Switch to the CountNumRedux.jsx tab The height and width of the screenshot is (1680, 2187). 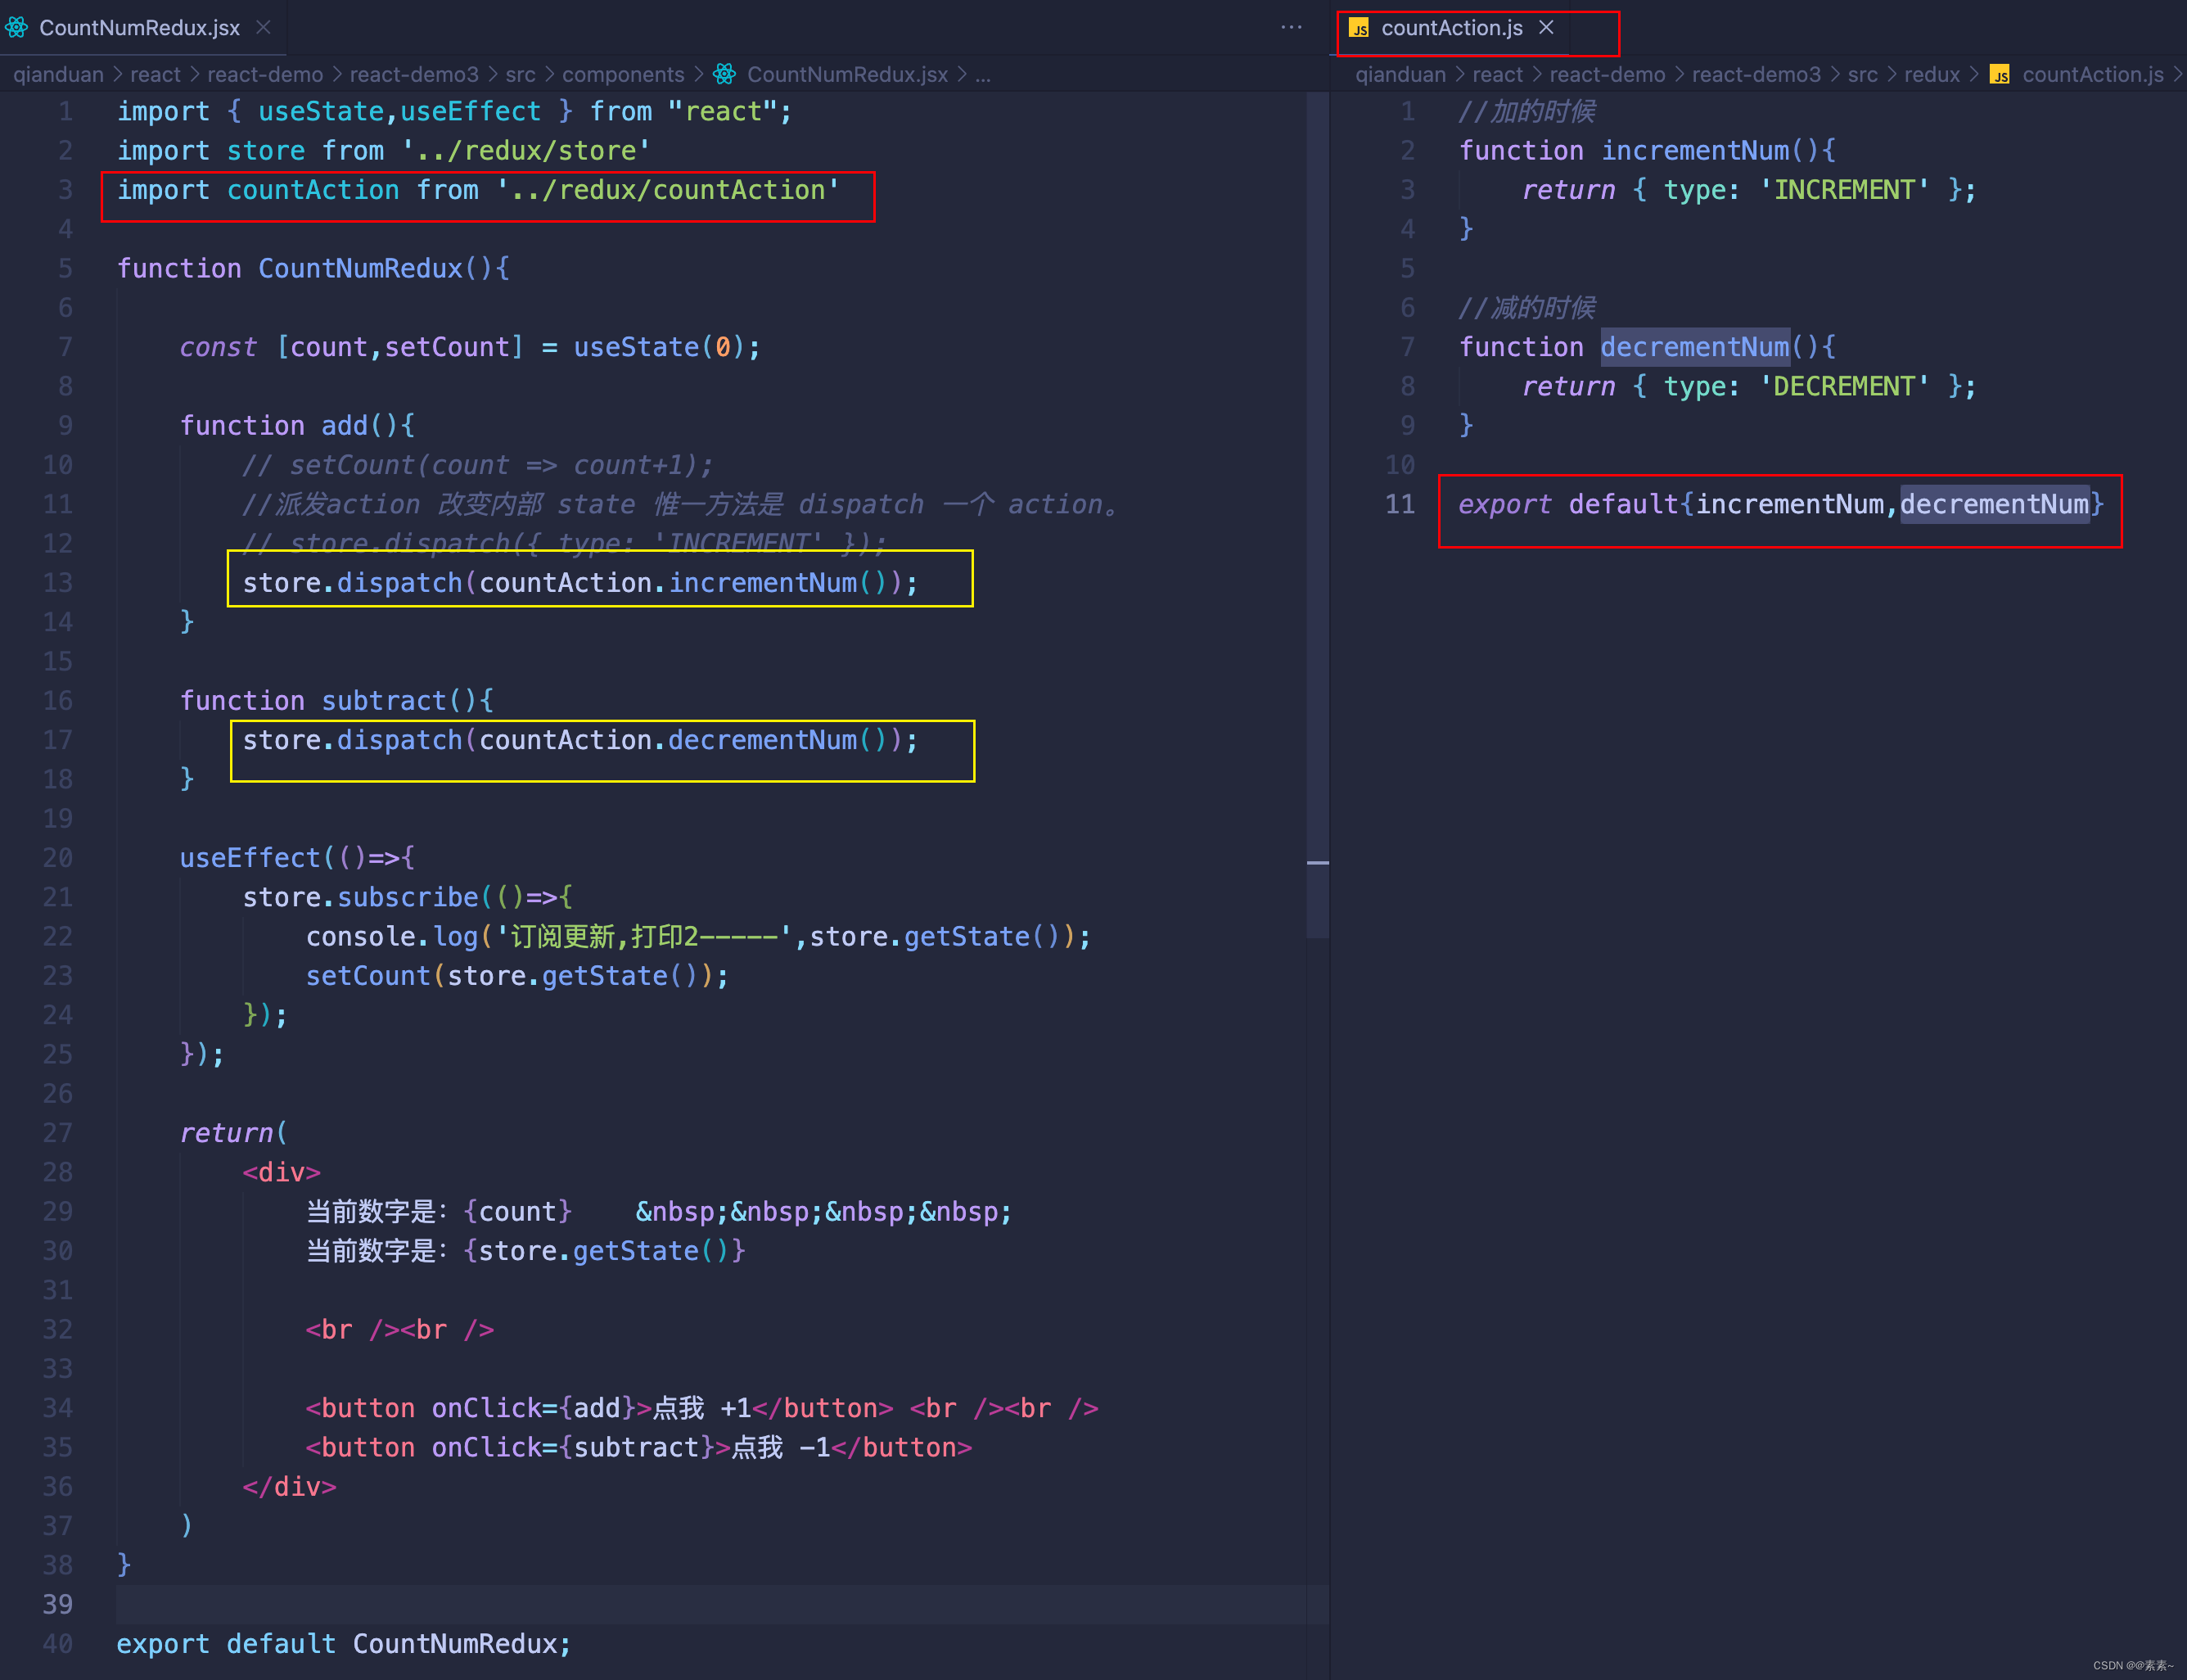point(140,28)
